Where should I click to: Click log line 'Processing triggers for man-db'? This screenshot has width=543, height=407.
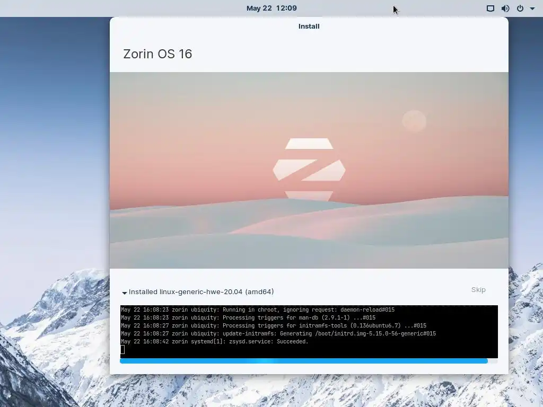coord(248,318)
